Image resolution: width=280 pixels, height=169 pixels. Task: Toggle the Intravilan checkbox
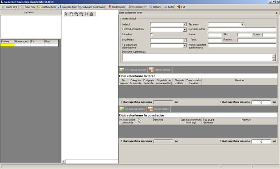point(151,35)
